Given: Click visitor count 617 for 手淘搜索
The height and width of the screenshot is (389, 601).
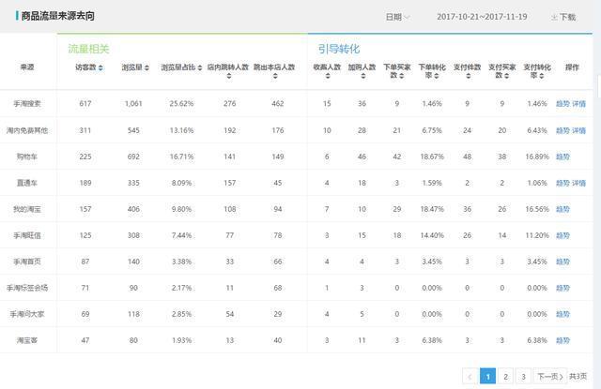Looking at the screenshot, I should click(85, 104).
